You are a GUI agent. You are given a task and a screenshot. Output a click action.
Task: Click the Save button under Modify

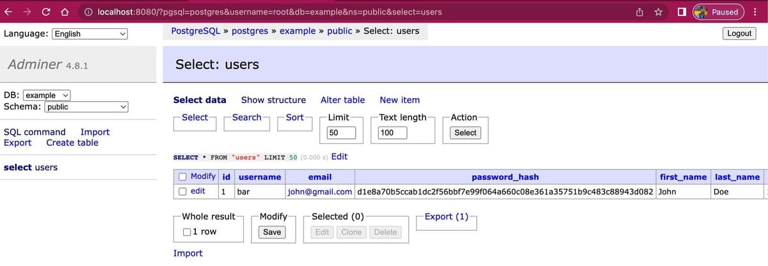pyautogui.click(x=272, y=232)
